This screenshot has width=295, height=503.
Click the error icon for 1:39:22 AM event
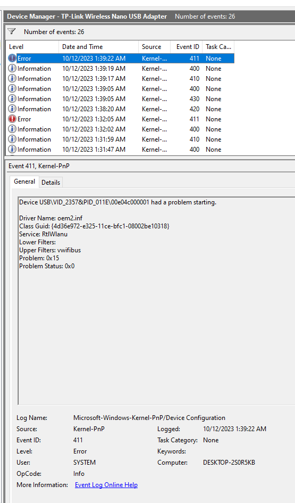12,59
